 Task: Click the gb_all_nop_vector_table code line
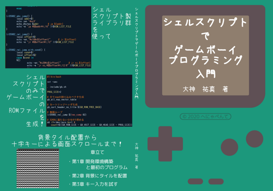(x=62, y=99)
